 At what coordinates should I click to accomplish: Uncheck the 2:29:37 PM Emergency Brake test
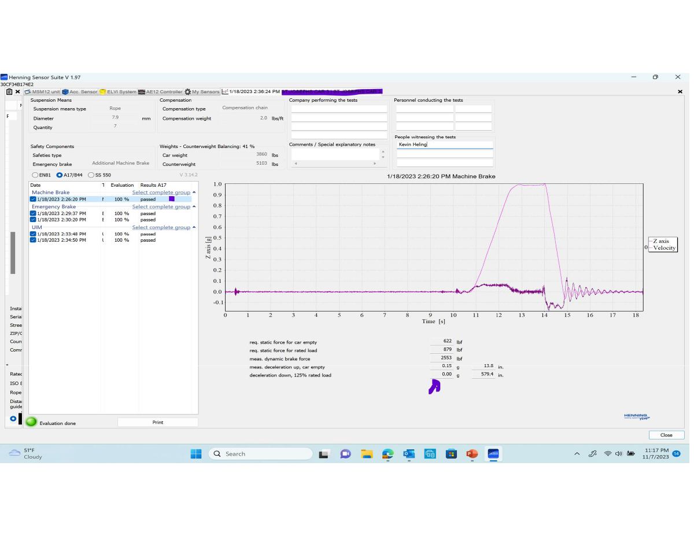coord(33,213)
